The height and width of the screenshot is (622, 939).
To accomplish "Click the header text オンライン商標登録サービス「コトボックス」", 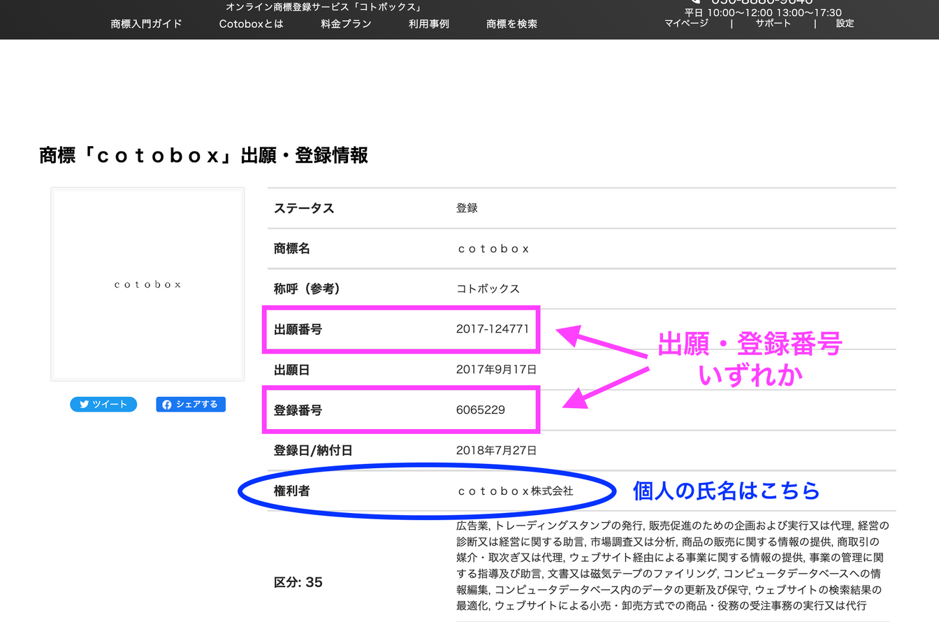I will pyautogui.click(x=323, y=7).
